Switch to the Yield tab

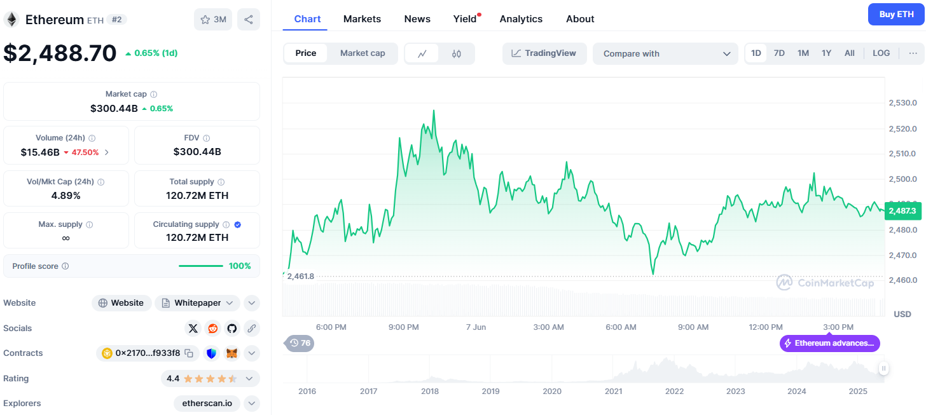click(465, 19)
